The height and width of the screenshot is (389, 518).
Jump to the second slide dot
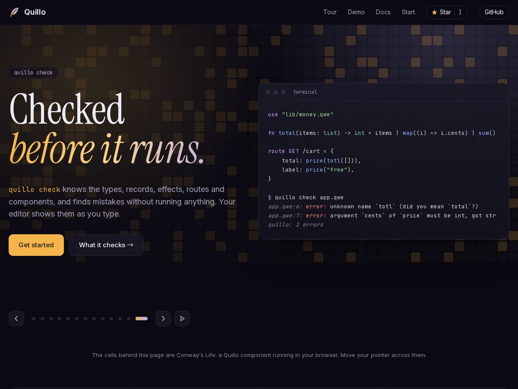pos(42,319)
